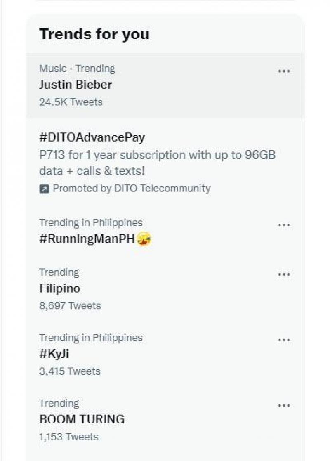Click the 3,415 Tweets count
The image size is (330, 461).
pos(70,371)
